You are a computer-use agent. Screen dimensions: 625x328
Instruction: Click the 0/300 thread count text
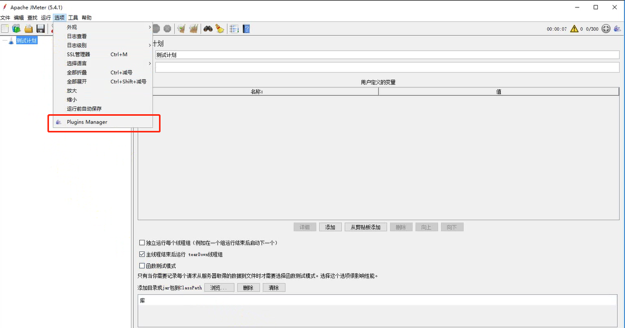592,29
